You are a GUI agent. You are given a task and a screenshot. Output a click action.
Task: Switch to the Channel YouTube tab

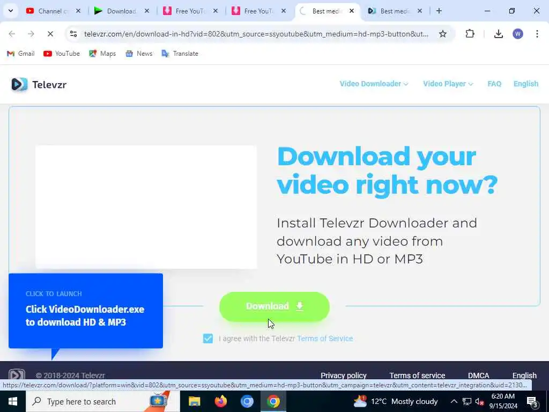click(x=53, y=11)
